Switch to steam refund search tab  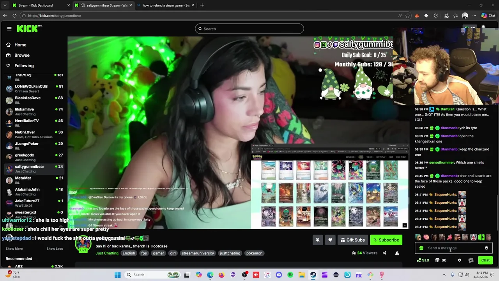pyautogui.click(x=166, y=5)
